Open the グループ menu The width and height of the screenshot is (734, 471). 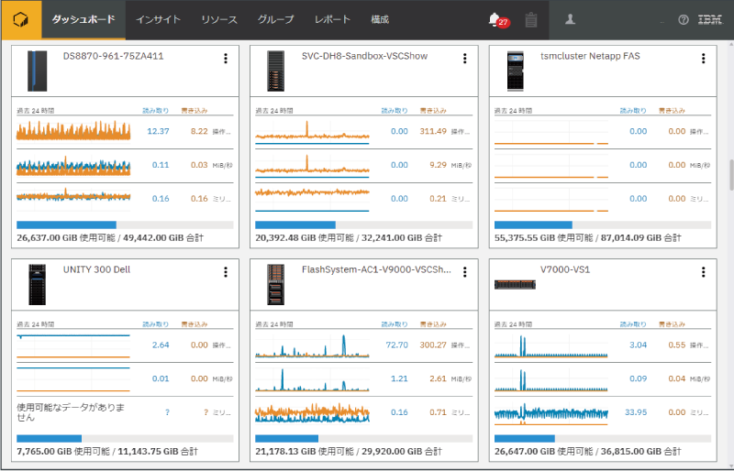(276, 19)
